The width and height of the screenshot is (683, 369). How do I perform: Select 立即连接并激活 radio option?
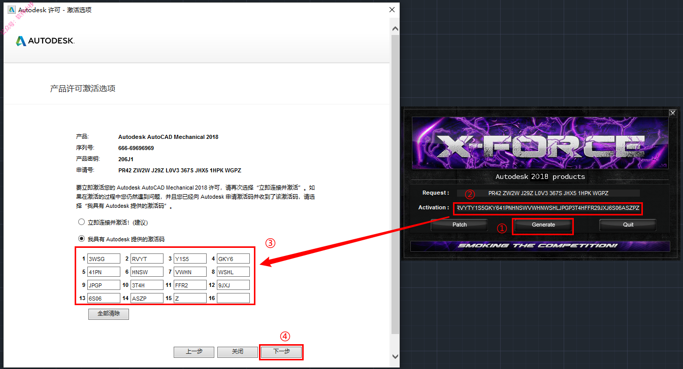pos(81,222)
